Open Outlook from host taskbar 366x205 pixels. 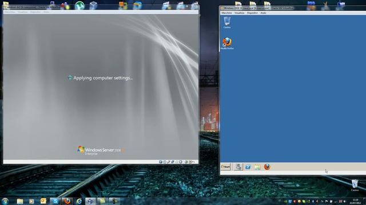(x=43, y=201)
